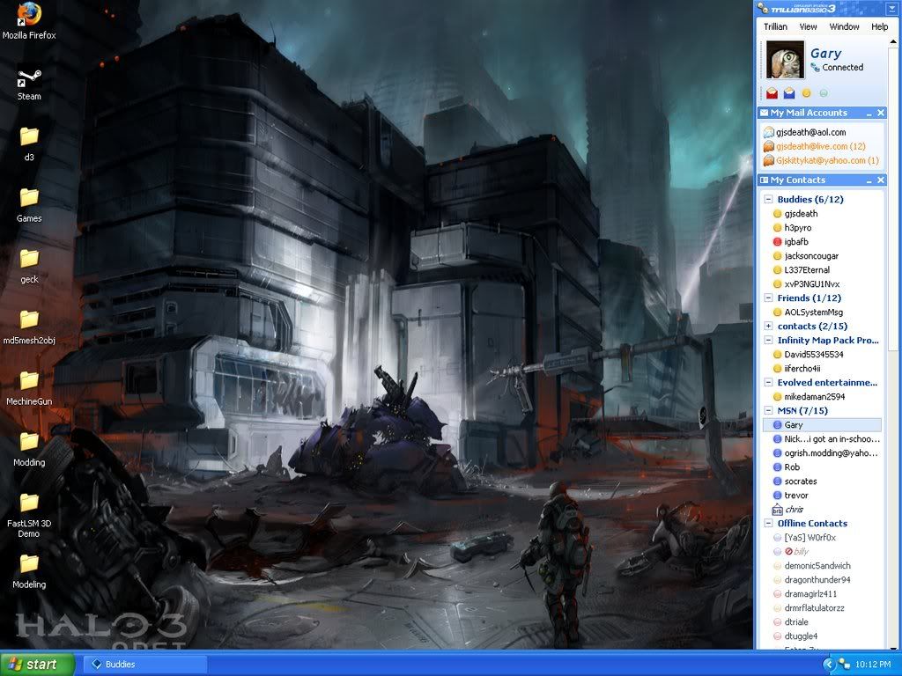902x676 pixels.
Task: Open the View menu
Action: coord(808,26)
